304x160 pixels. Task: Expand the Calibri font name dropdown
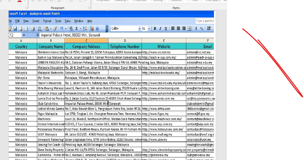(139, 29)
